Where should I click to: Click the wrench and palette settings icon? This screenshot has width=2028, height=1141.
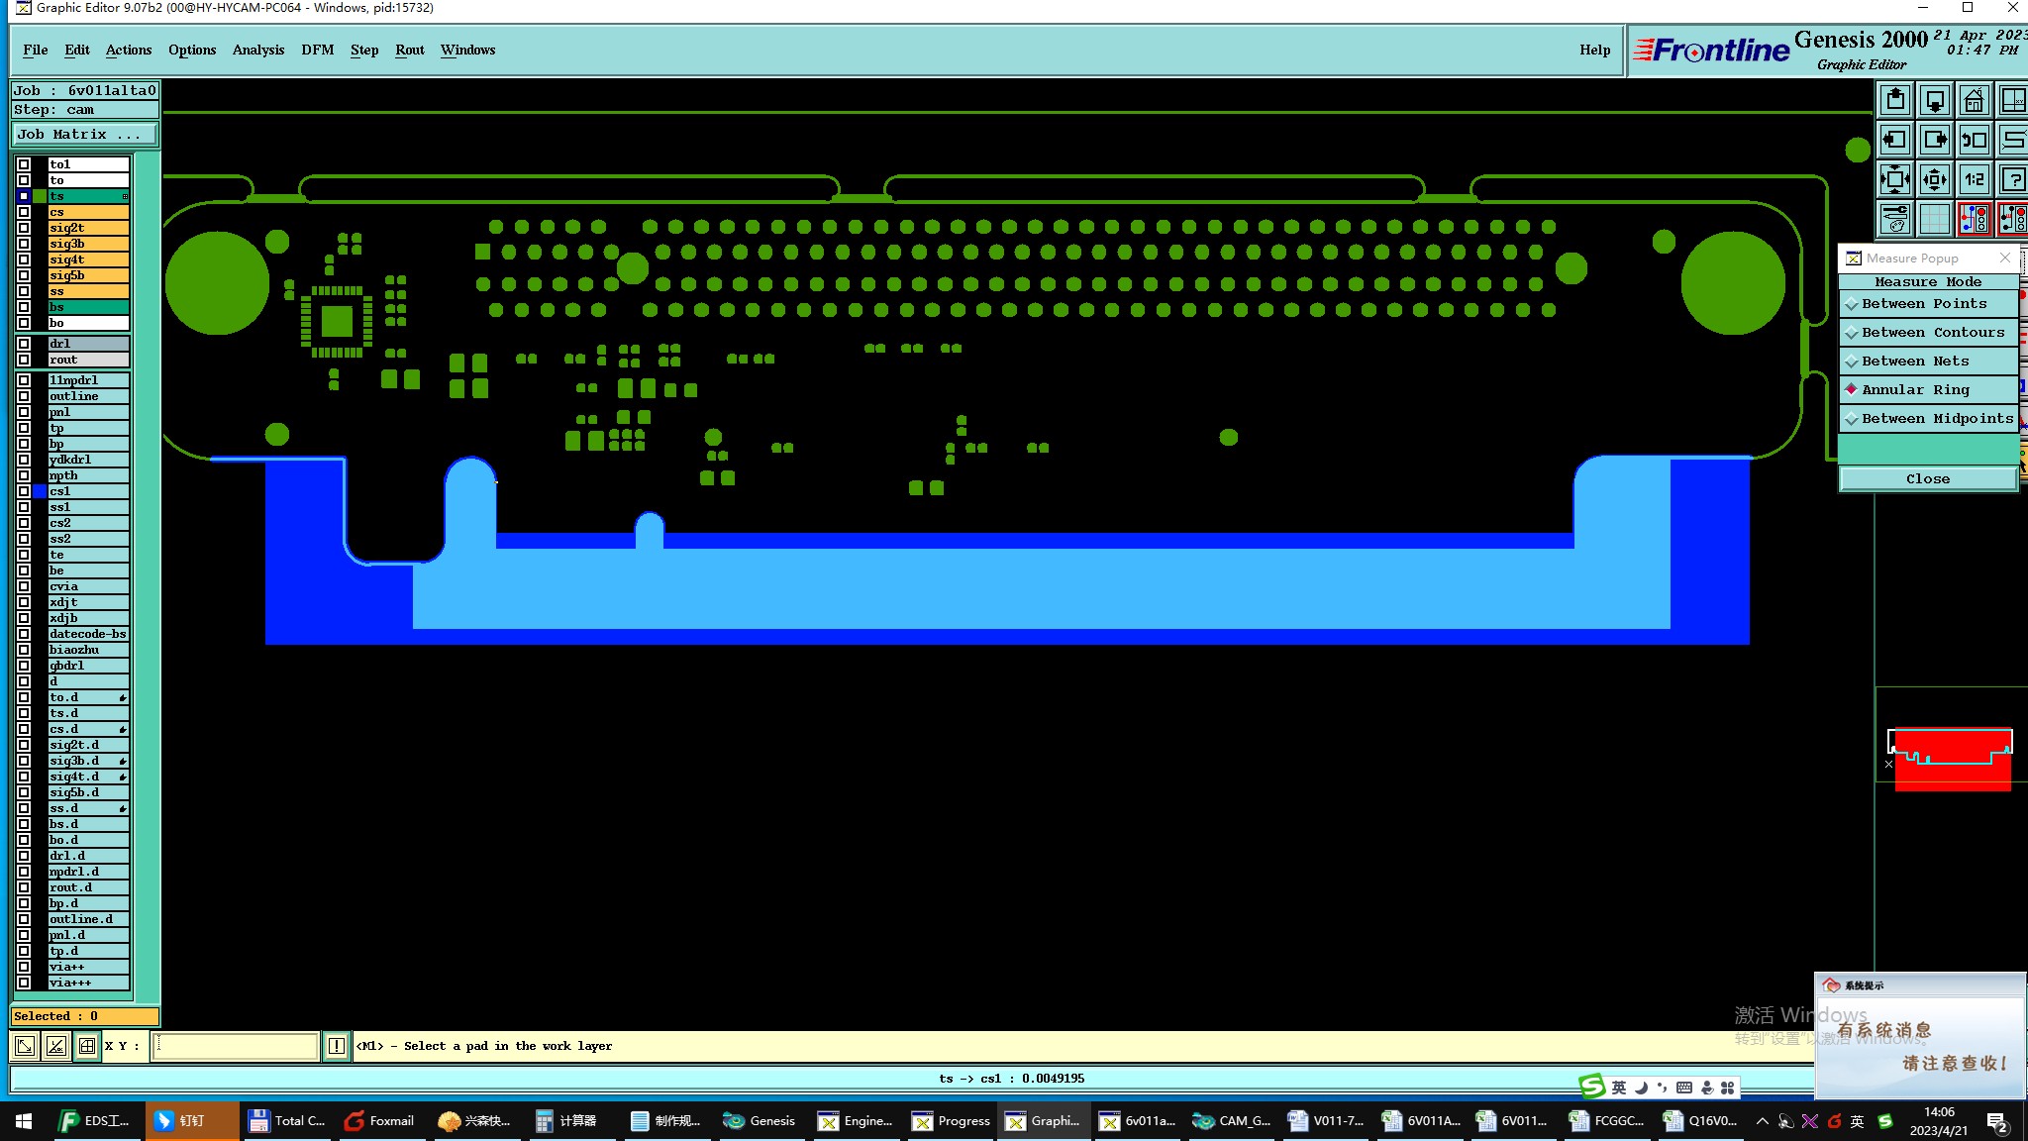point(1894,219)
